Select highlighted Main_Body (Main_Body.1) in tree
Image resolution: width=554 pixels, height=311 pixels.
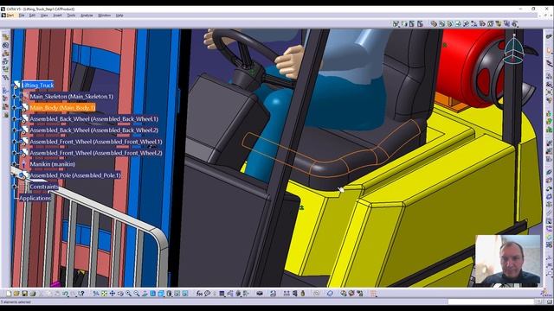click(x=62, y=107)
